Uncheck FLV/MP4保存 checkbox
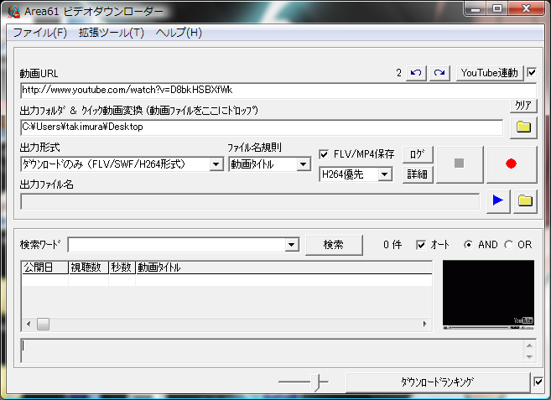The width and height of the screenshot is (551, 400). point(324,154)
